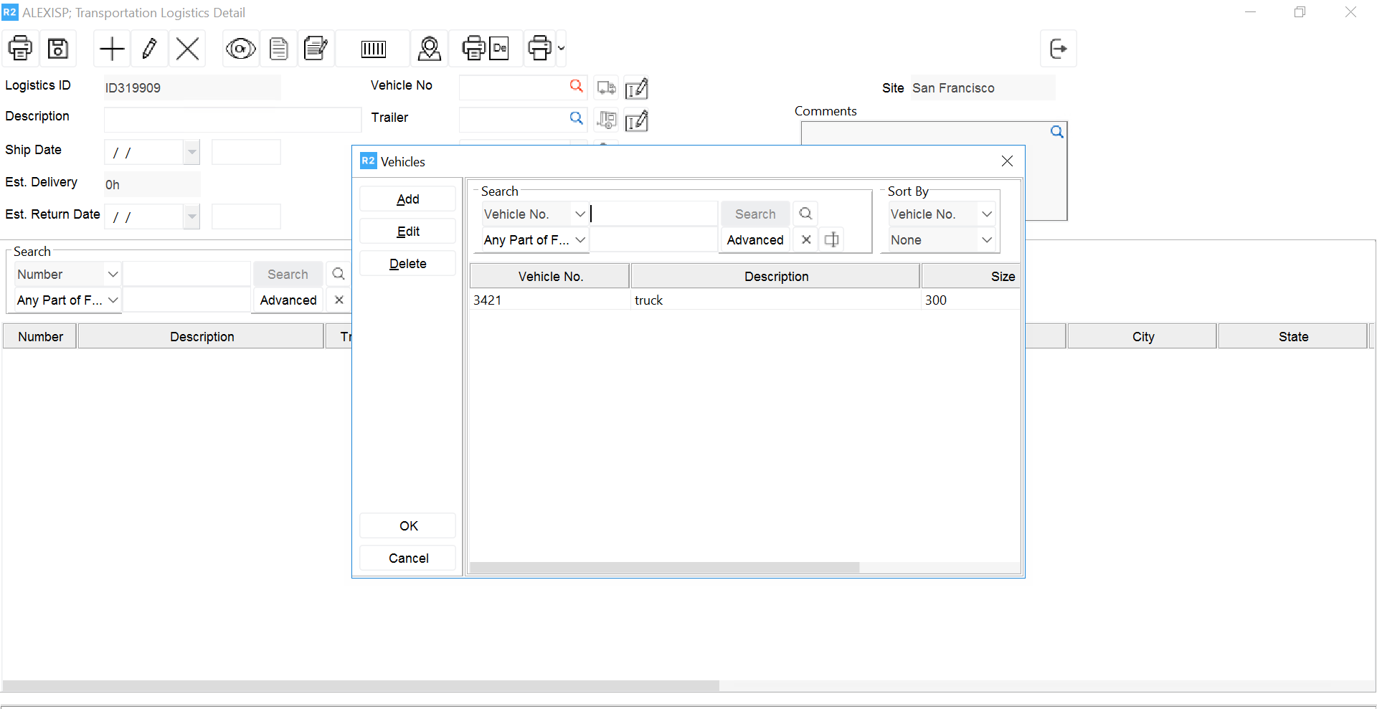Click the pencil edit icon in toolbar

tap(150, 49)
